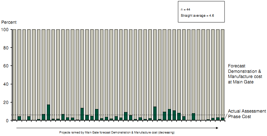
Task: Click the rightmost gray bar in chart
Action: tap(222, 74)
